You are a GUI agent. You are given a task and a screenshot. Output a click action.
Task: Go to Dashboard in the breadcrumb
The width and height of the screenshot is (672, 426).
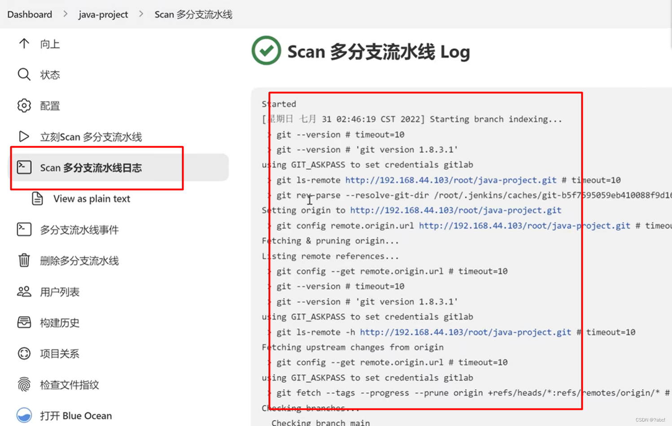click(x=30, y=14)
